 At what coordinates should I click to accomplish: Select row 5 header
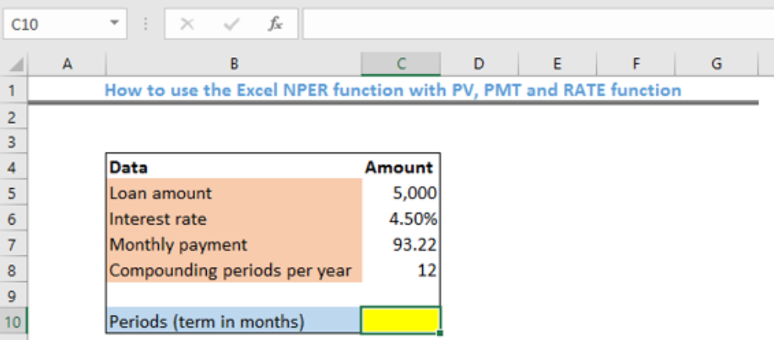[x=14, y=193]
